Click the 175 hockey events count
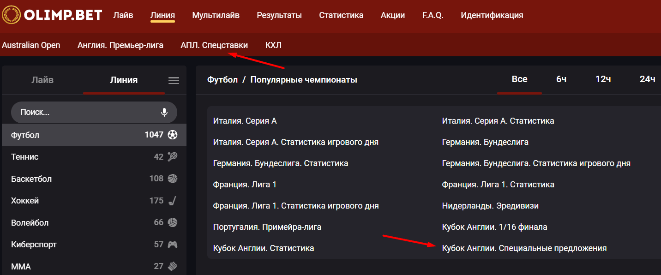The width and height of the screenshot is (661, 275). (156, 201)
